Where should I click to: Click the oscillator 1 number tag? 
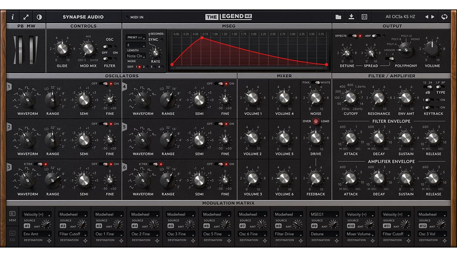click(9, 87)
